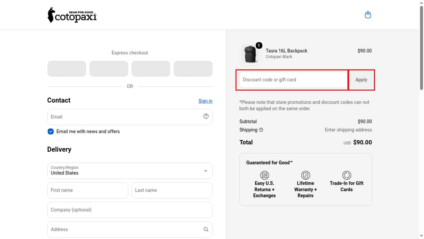Click the Cotopaxi llama logo
Screen dimensions: 424x239
click(x=72, y=15)
